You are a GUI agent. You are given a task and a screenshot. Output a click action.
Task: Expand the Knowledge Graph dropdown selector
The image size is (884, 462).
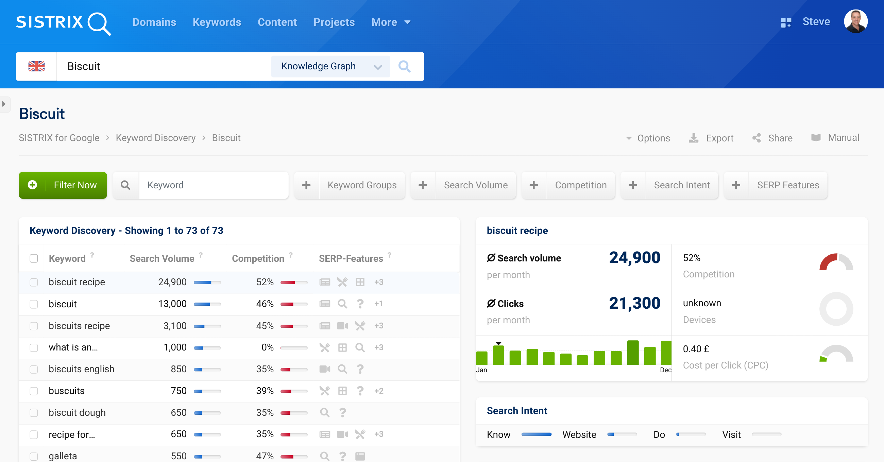click(x=379, y=67)
